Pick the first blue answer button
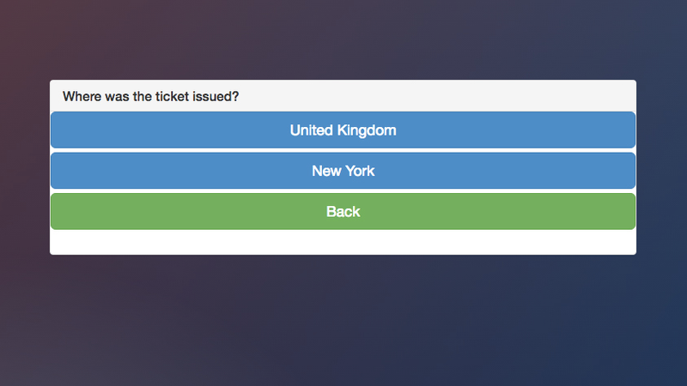 coord(343,130)
